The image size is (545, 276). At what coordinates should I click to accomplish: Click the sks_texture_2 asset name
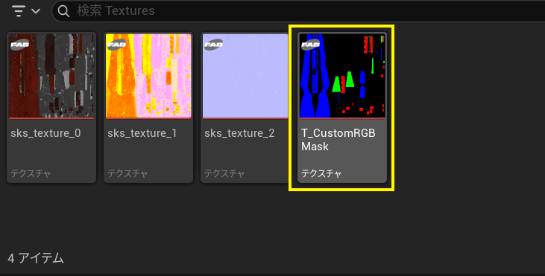(239, 133)
